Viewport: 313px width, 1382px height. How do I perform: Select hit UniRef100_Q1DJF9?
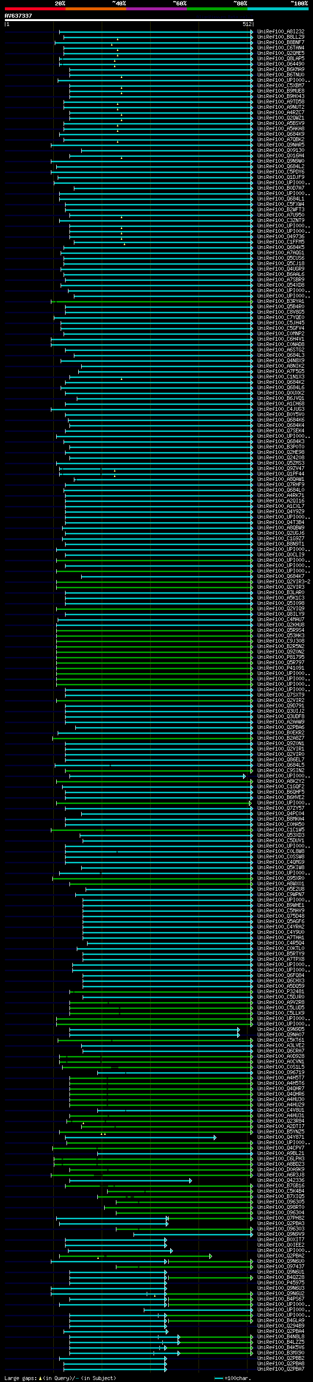pos(281,177)
